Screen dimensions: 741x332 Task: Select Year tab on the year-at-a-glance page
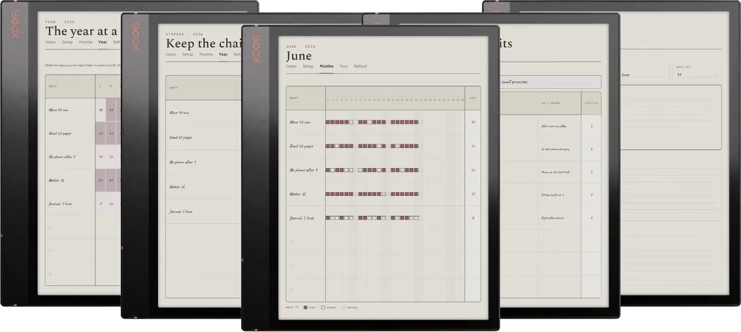pyautogui.click(x=103, y=42)
